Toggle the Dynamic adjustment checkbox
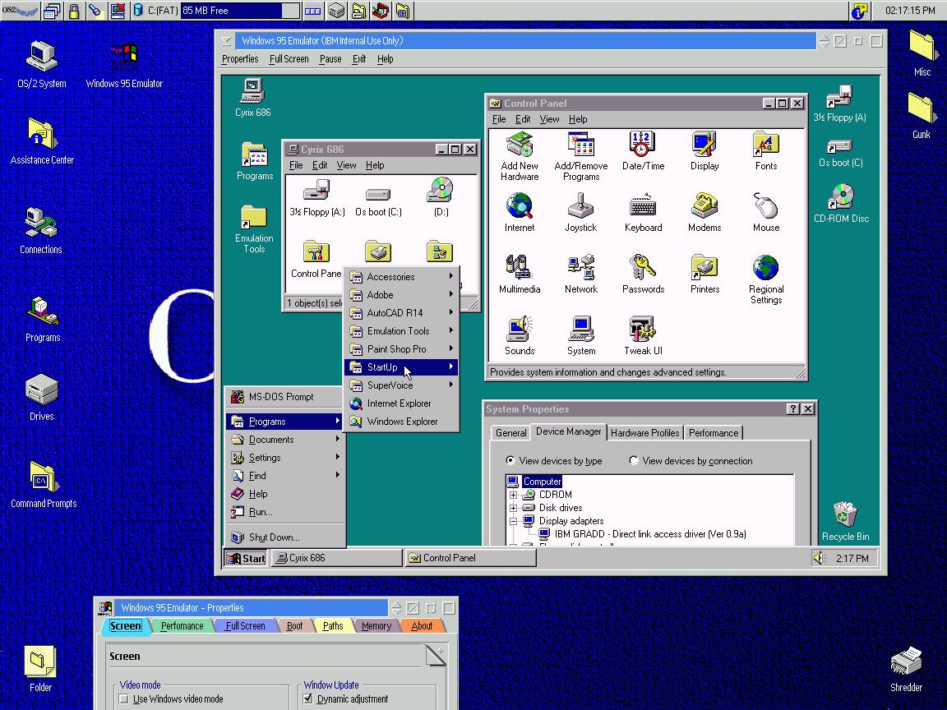947x710 pixels. pos(308,698)
